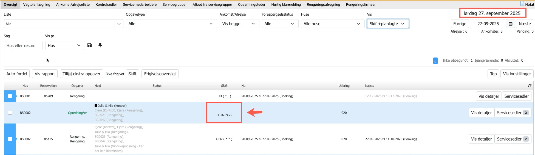Open the calendar date picker icon
Viewport: 535px width, 155px height.
(x=510, y=24)
